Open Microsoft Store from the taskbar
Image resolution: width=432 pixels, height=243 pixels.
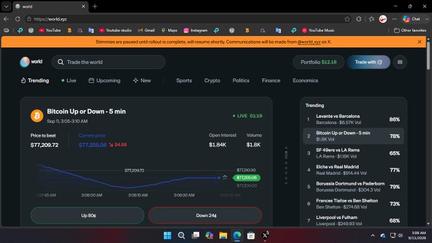point(251,235)
